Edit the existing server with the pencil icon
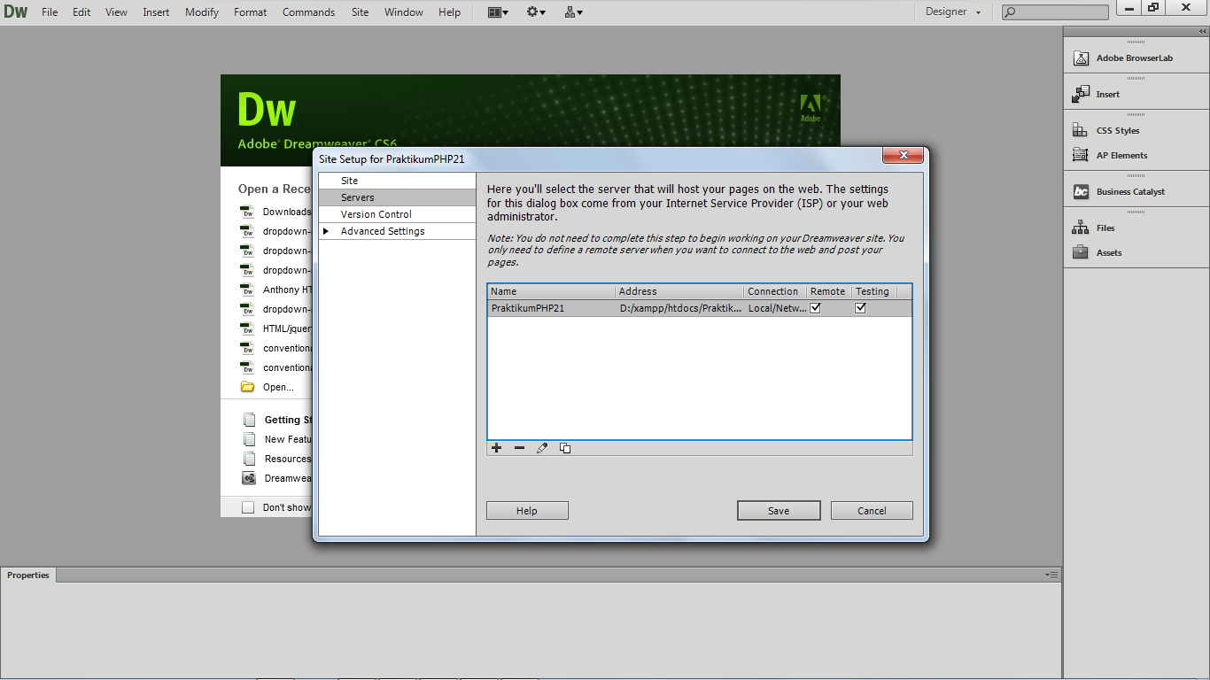 coord(542,448)
